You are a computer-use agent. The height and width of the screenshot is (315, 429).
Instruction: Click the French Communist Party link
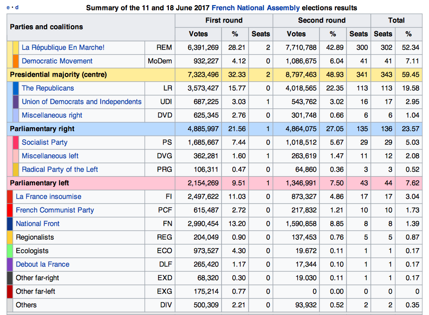55,210
